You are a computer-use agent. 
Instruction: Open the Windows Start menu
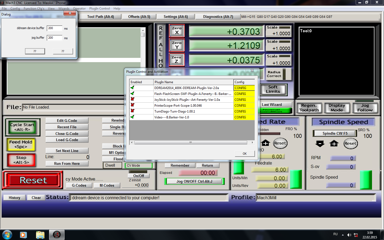[x=7, y=235]
